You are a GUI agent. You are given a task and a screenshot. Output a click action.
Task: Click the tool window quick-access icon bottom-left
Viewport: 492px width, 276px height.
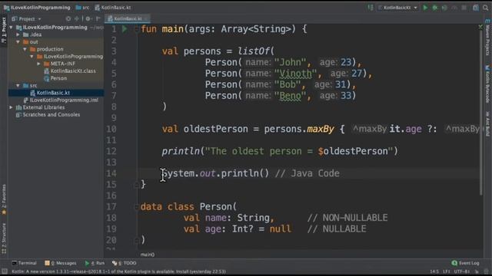click(x=4, y=271)
